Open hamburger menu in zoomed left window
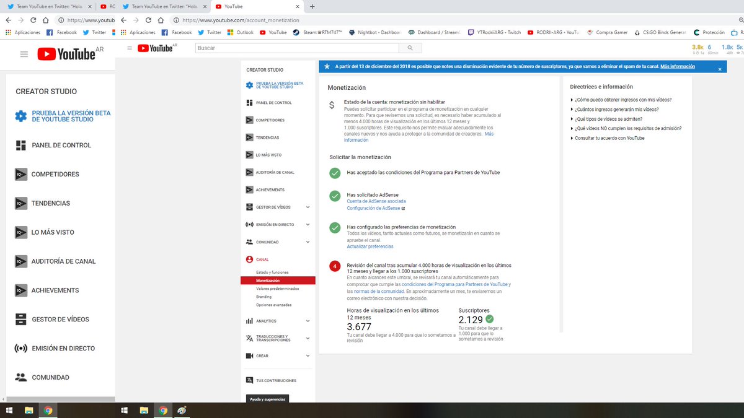This screenshot has height=418, width=744. pos(24,54)
